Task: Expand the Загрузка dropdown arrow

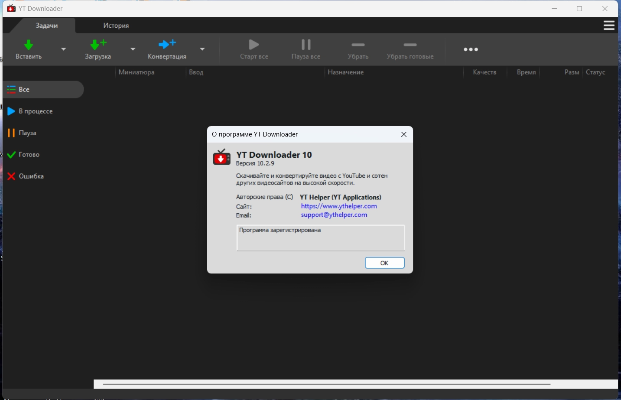Action: 133,49
